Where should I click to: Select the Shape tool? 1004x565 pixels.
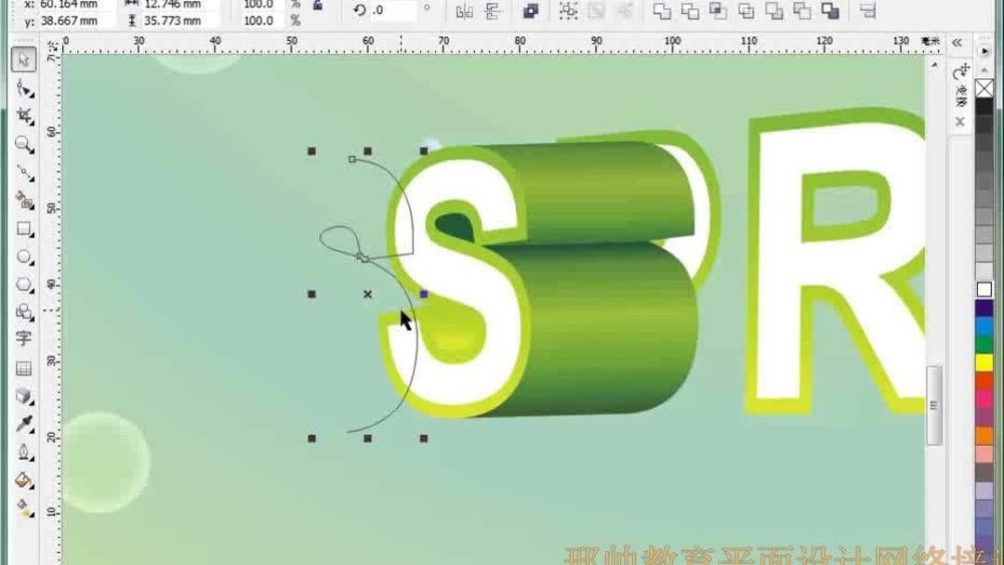point(22,88)
